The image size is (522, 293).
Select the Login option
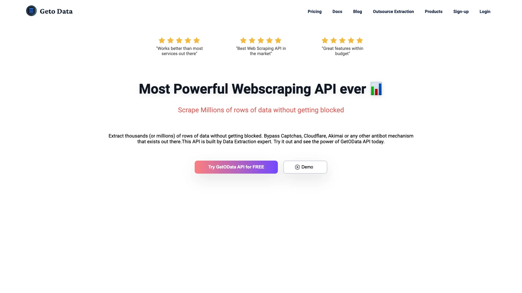(x=485, y=11)
